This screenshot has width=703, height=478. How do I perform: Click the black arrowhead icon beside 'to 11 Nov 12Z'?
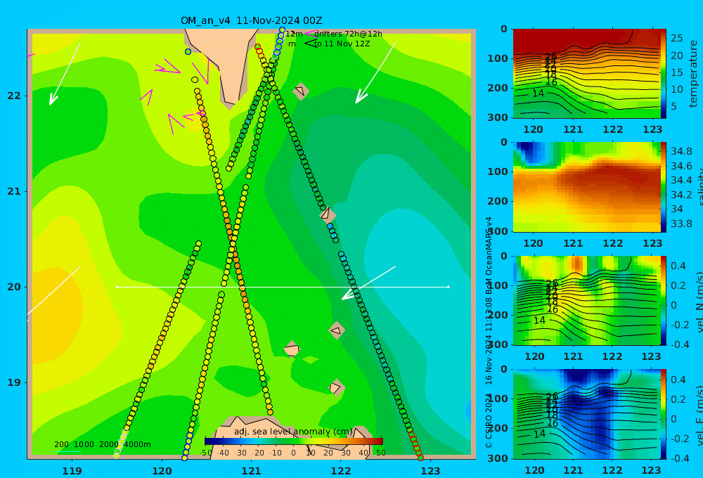pos(310,43)
